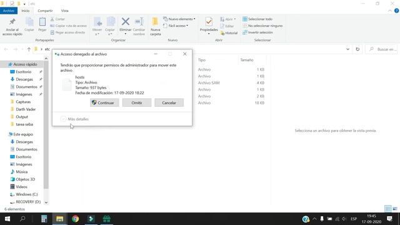Open Objetos 3D in sidebar

[x=25, y=179]
